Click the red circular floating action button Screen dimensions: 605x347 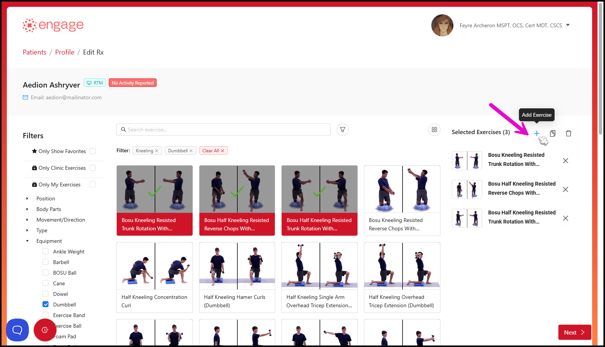45,330
